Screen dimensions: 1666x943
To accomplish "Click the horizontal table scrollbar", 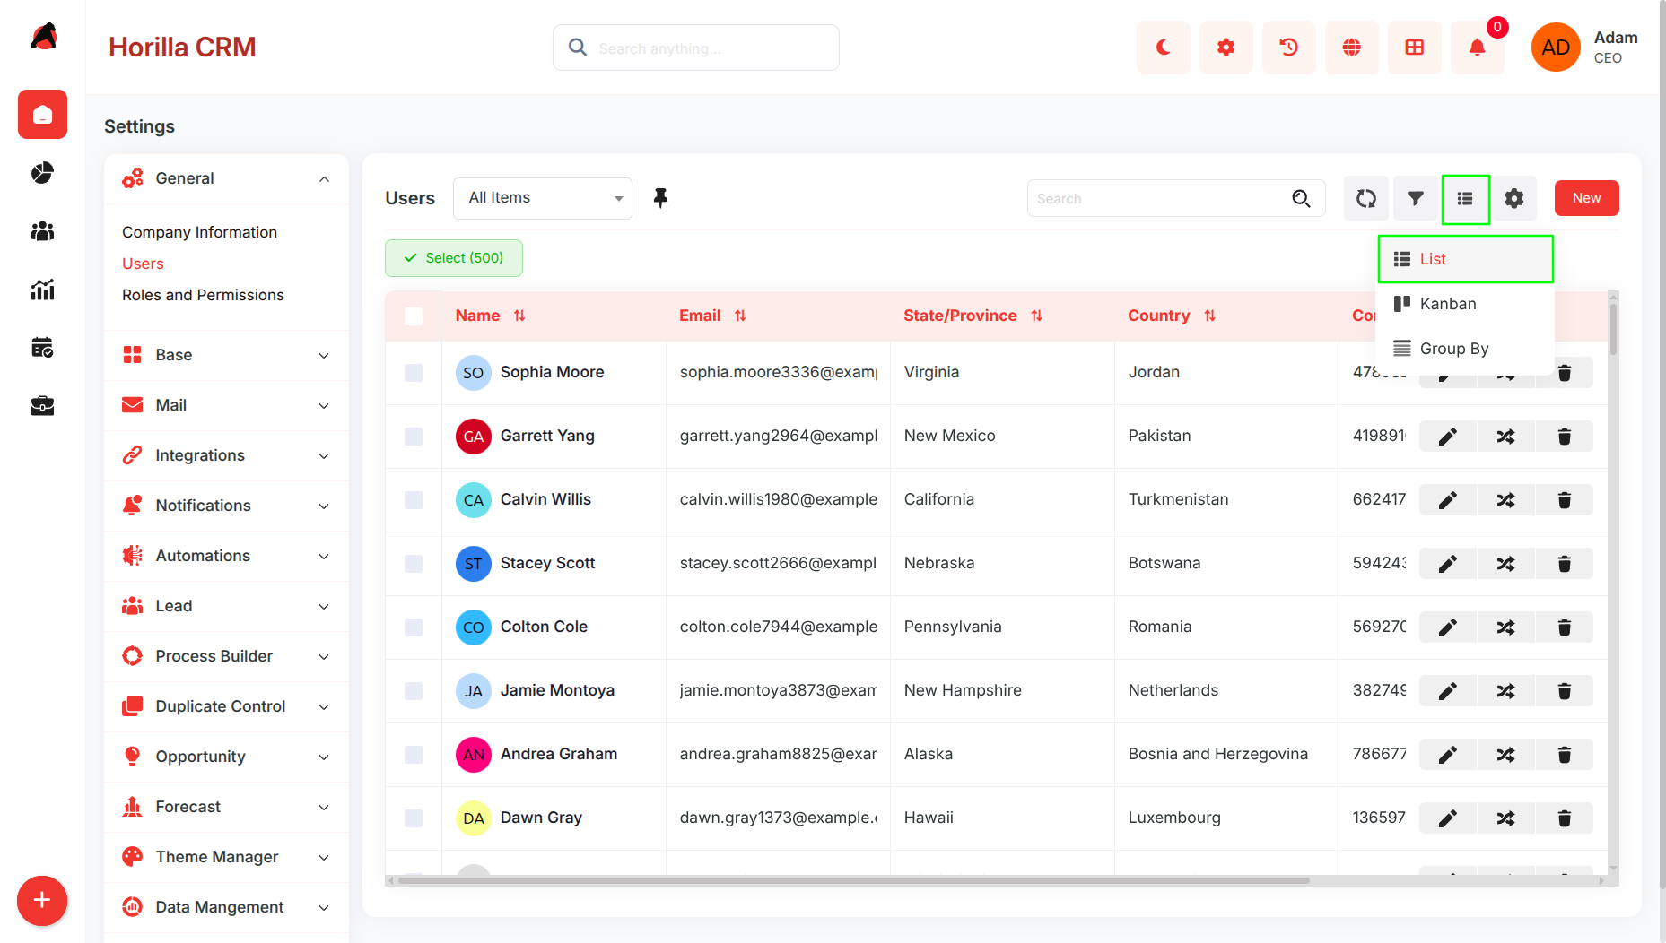I will (852, 880).
